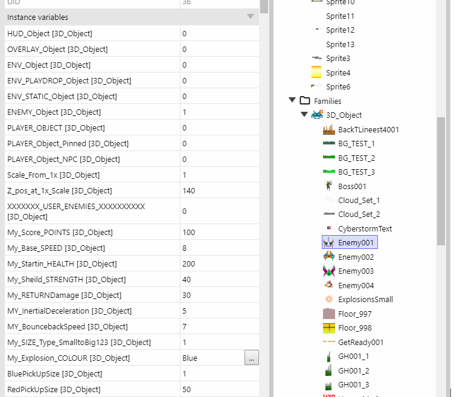This screenshot has height=397, width=454.
Task: Click the Sprite3 icon
Action: (316, 58)
